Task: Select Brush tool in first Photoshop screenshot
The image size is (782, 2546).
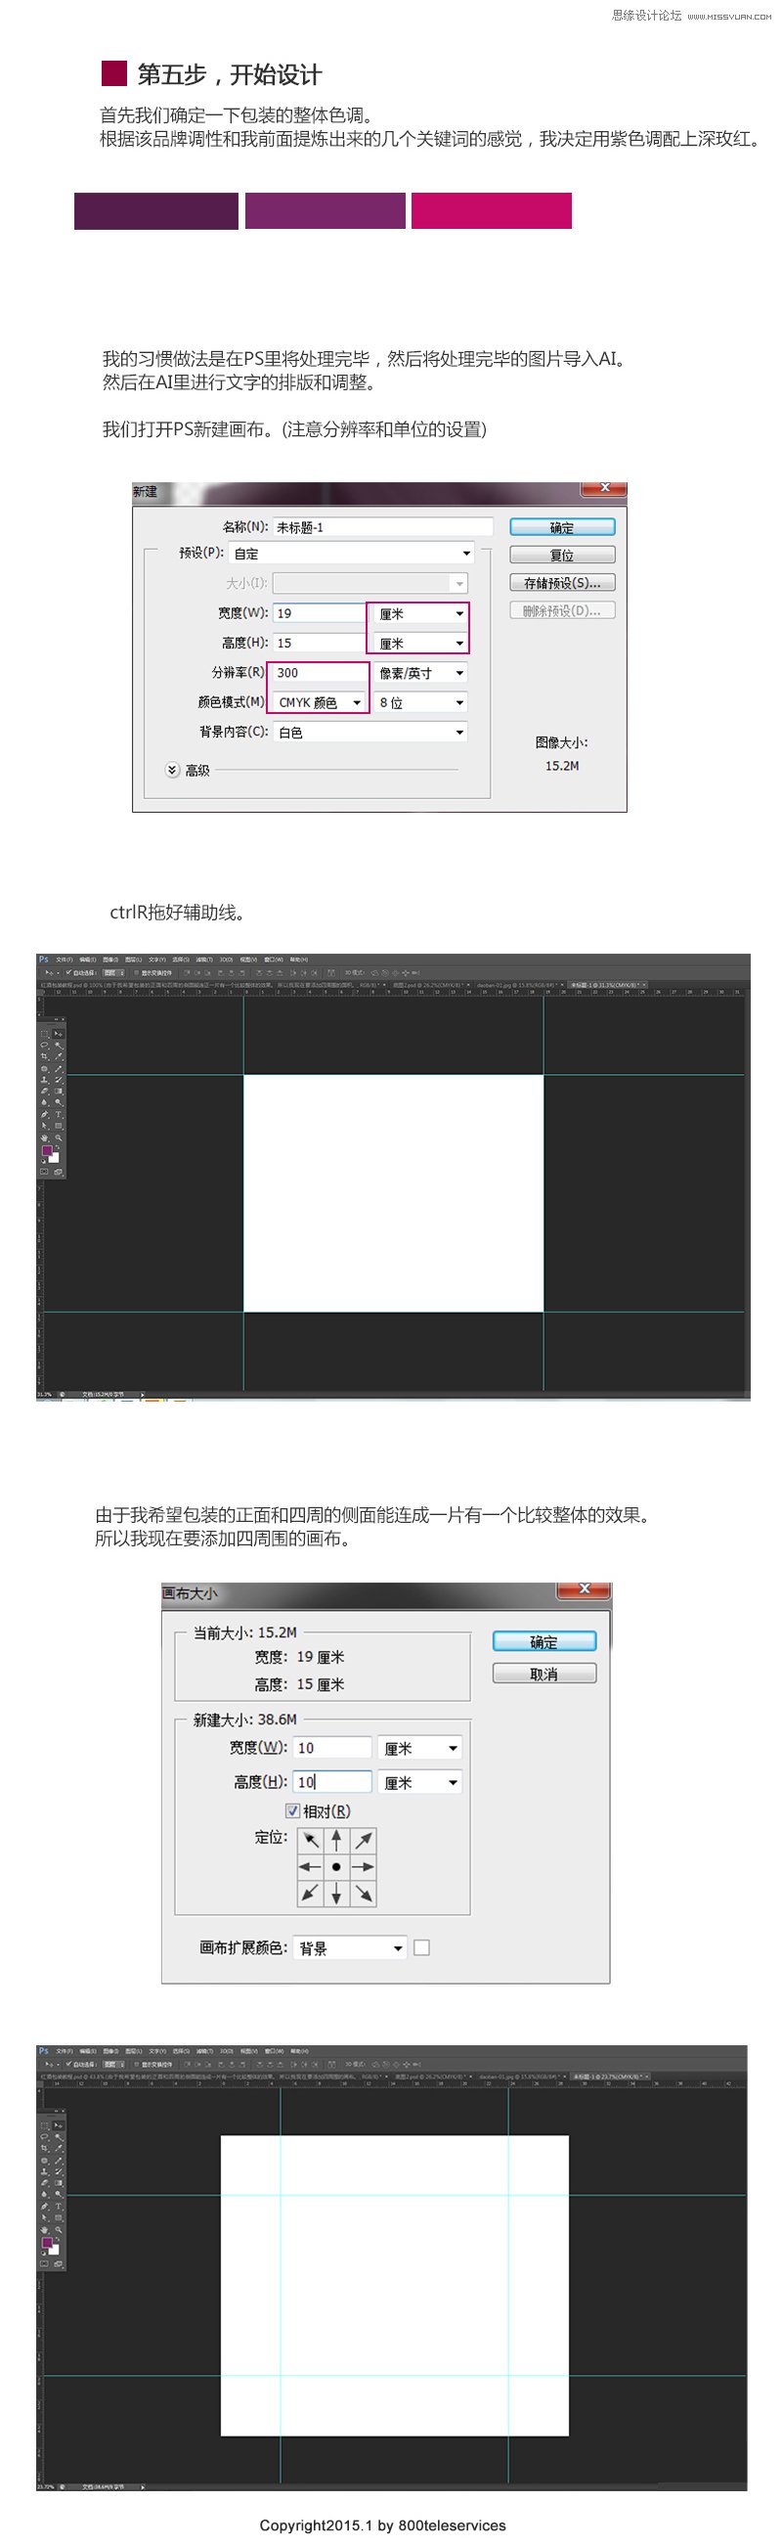Action: [60, 1069]
